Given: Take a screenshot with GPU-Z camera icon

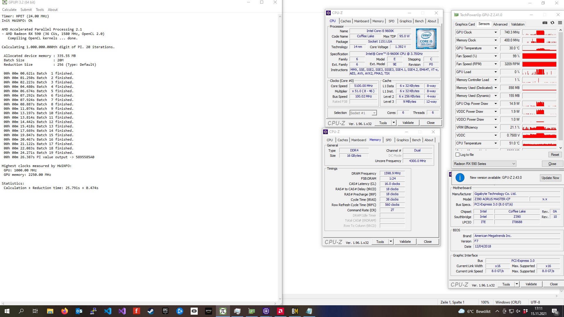Looking at the screenshot, I should click(545, 23).
